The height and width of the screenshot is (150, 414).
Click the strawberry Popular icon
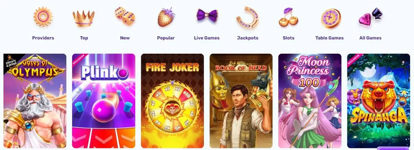tap(166, 17)
